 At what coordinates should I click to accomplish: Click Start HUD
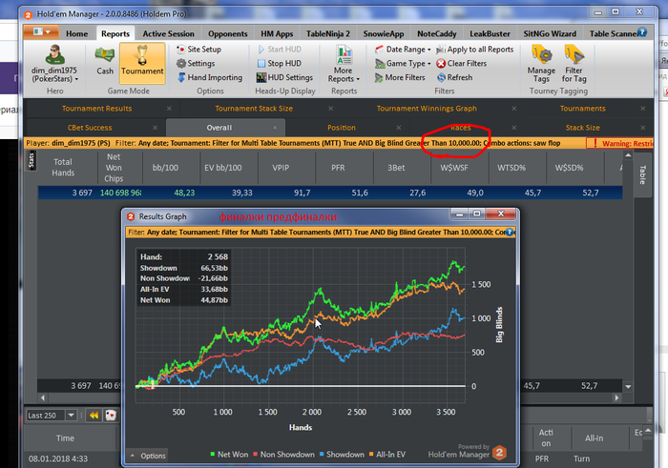280,50
